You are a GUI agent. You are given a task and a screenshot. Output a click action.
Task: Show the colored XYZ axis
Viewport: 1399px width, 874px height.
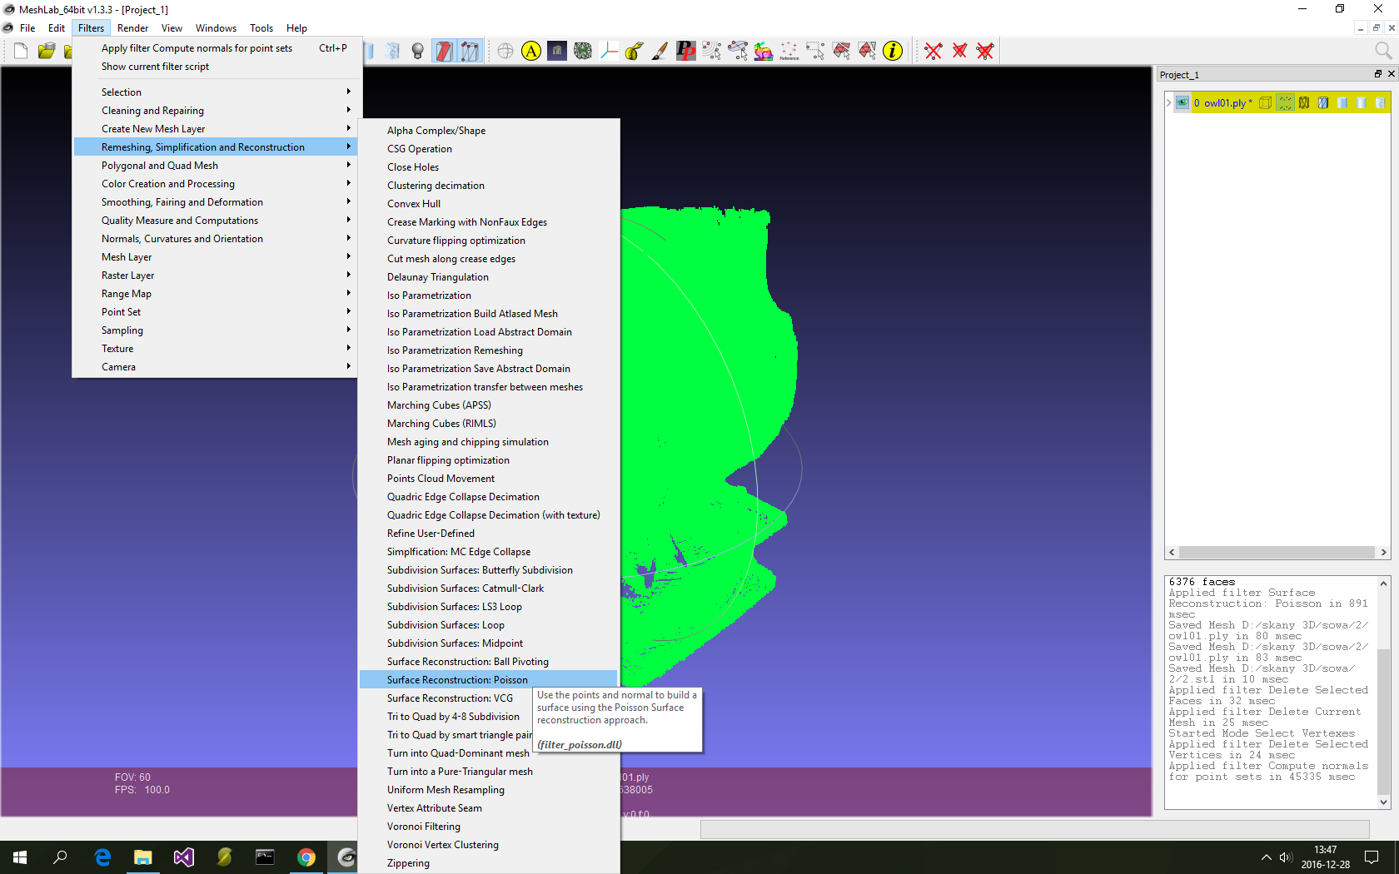tap(609, 52)
